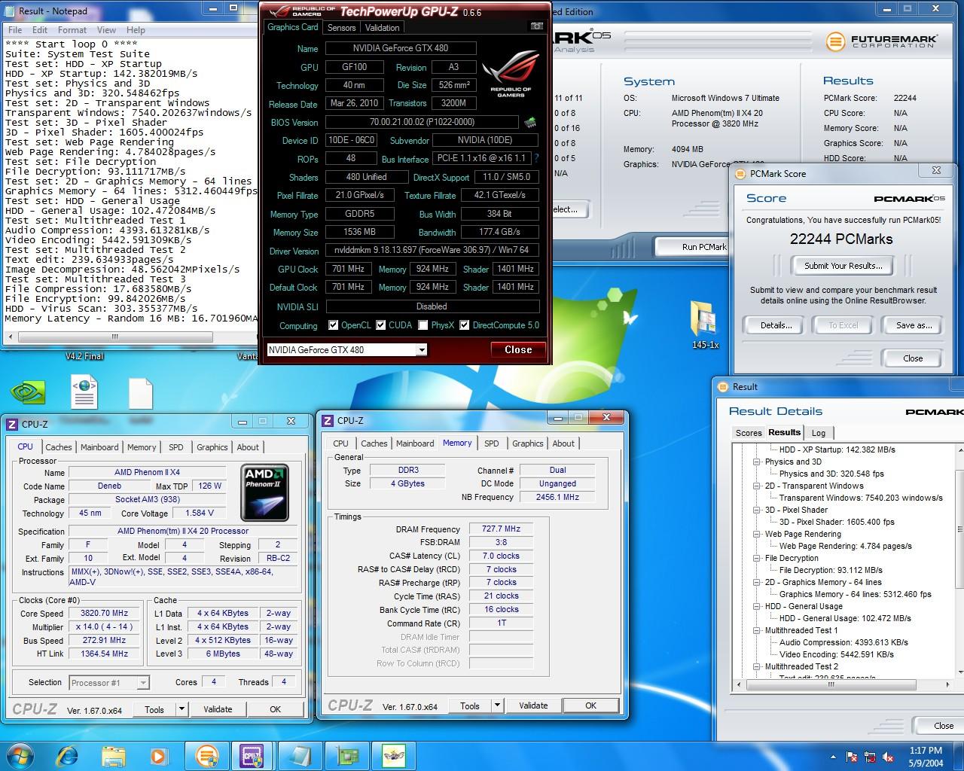Image resolution: width=964 pixels, height=771 pixels.
Task: Open the GPU selection dropdown in GPU-Z
Action: click(422, 350)
